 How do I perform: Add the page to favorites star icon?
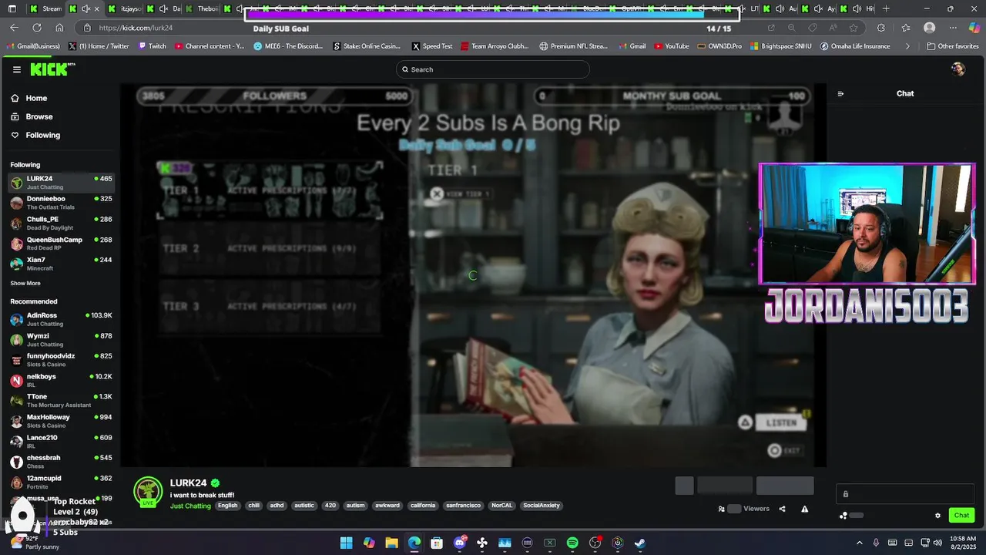[854, 28]
